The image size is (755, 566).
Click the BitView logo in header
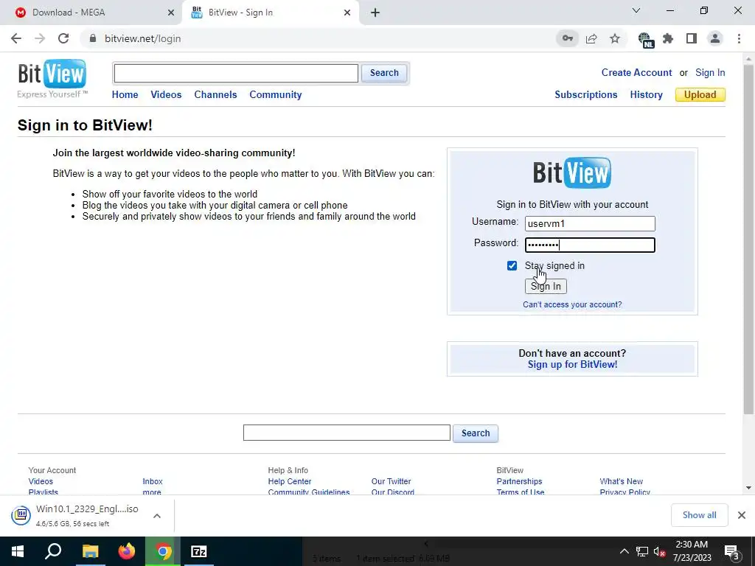52,74
